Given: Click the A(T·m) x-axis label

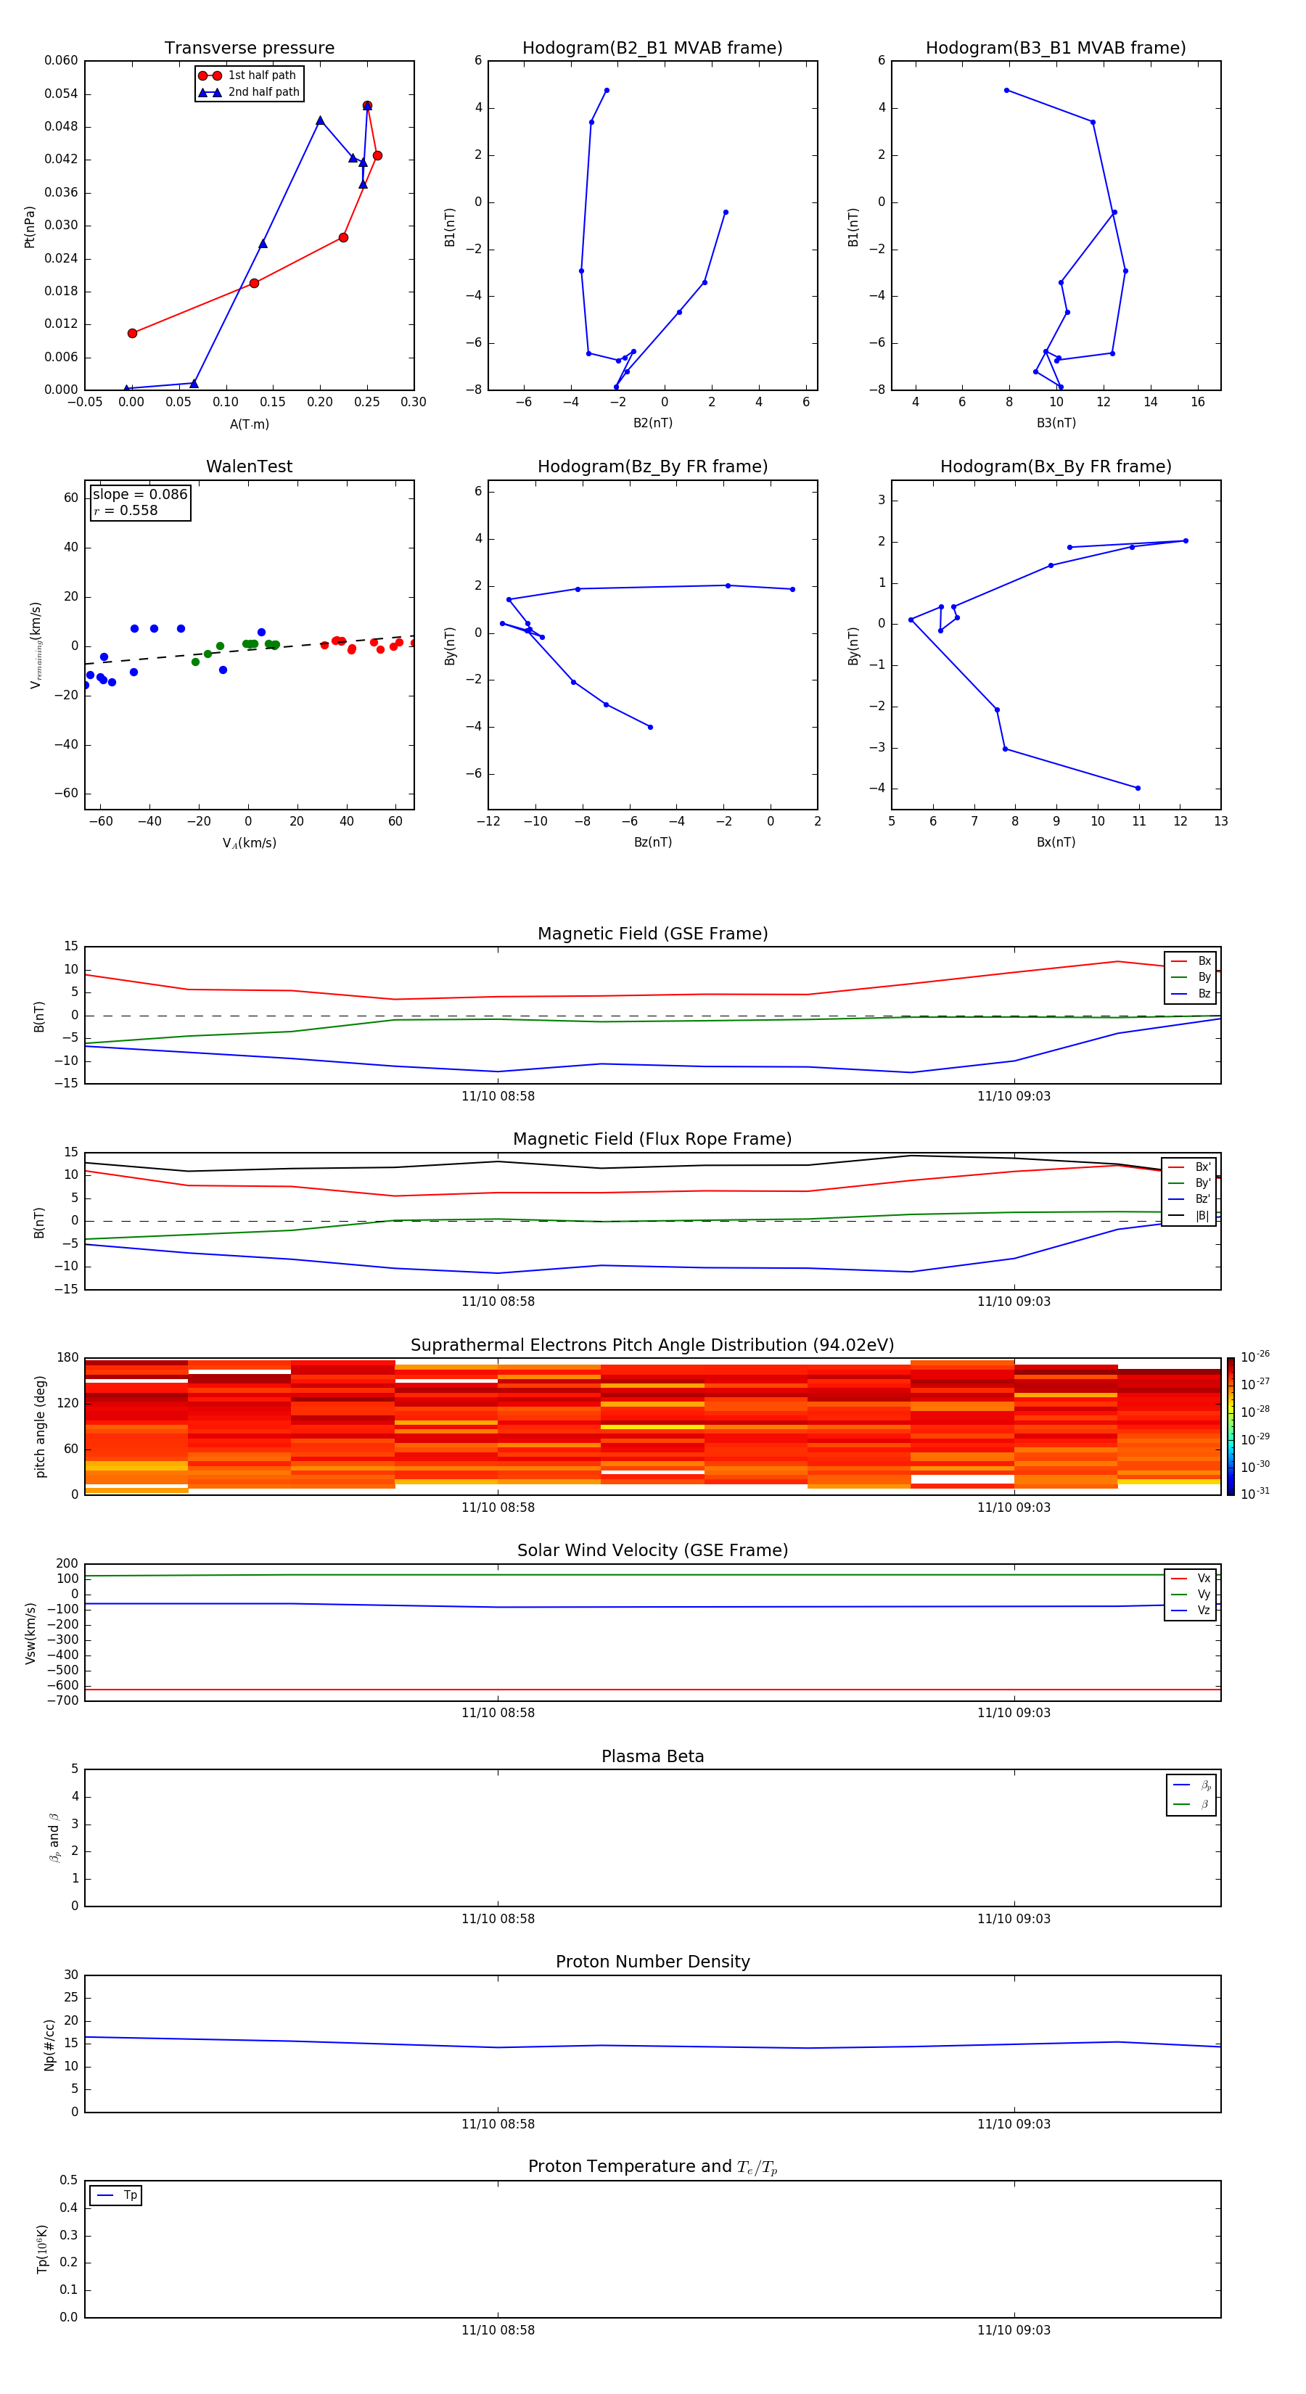Looking at the screenshot, I should 249,424.
